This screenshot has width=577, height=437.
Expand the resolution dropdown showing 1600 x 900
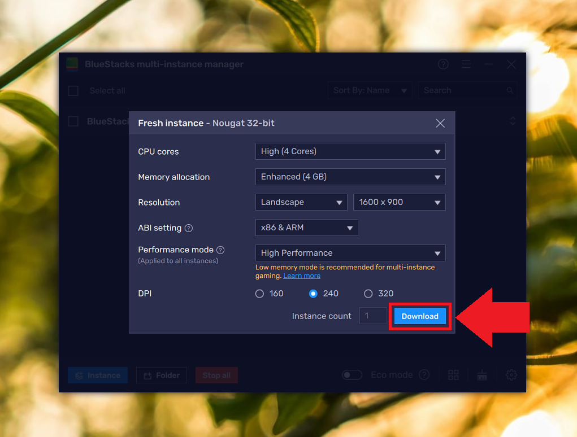399,202
